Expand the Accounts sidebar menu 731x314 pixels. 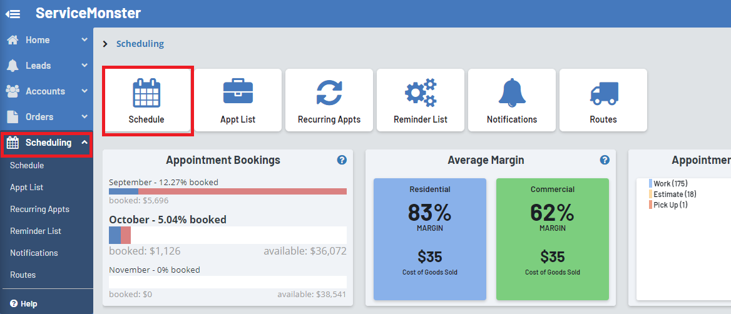(46, 91)
